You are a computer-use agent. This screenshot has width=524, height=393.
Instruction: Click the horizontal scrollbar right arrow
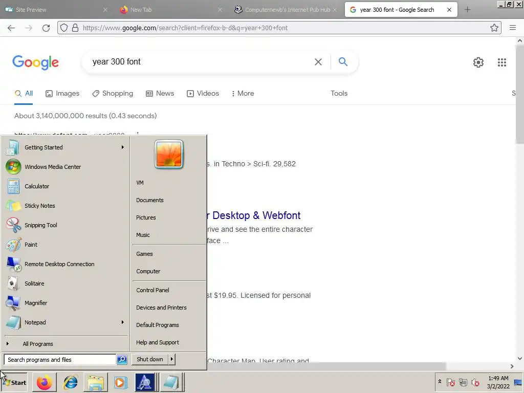[512, 366]
